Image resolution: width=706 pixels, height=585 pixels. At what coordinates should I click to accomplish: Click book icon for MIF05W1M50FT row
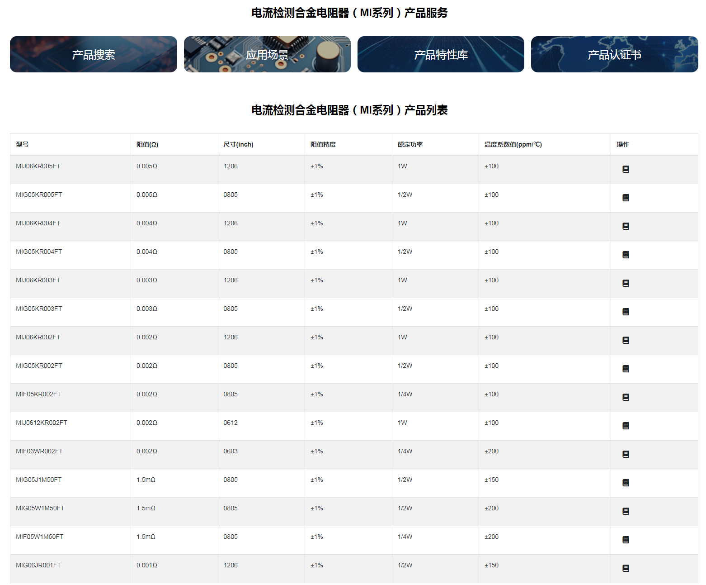[626, 540]
